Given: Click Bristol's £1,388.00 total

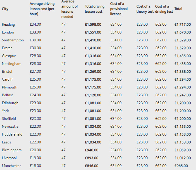Looking at the screenshot, I should (x=182, y=72).
